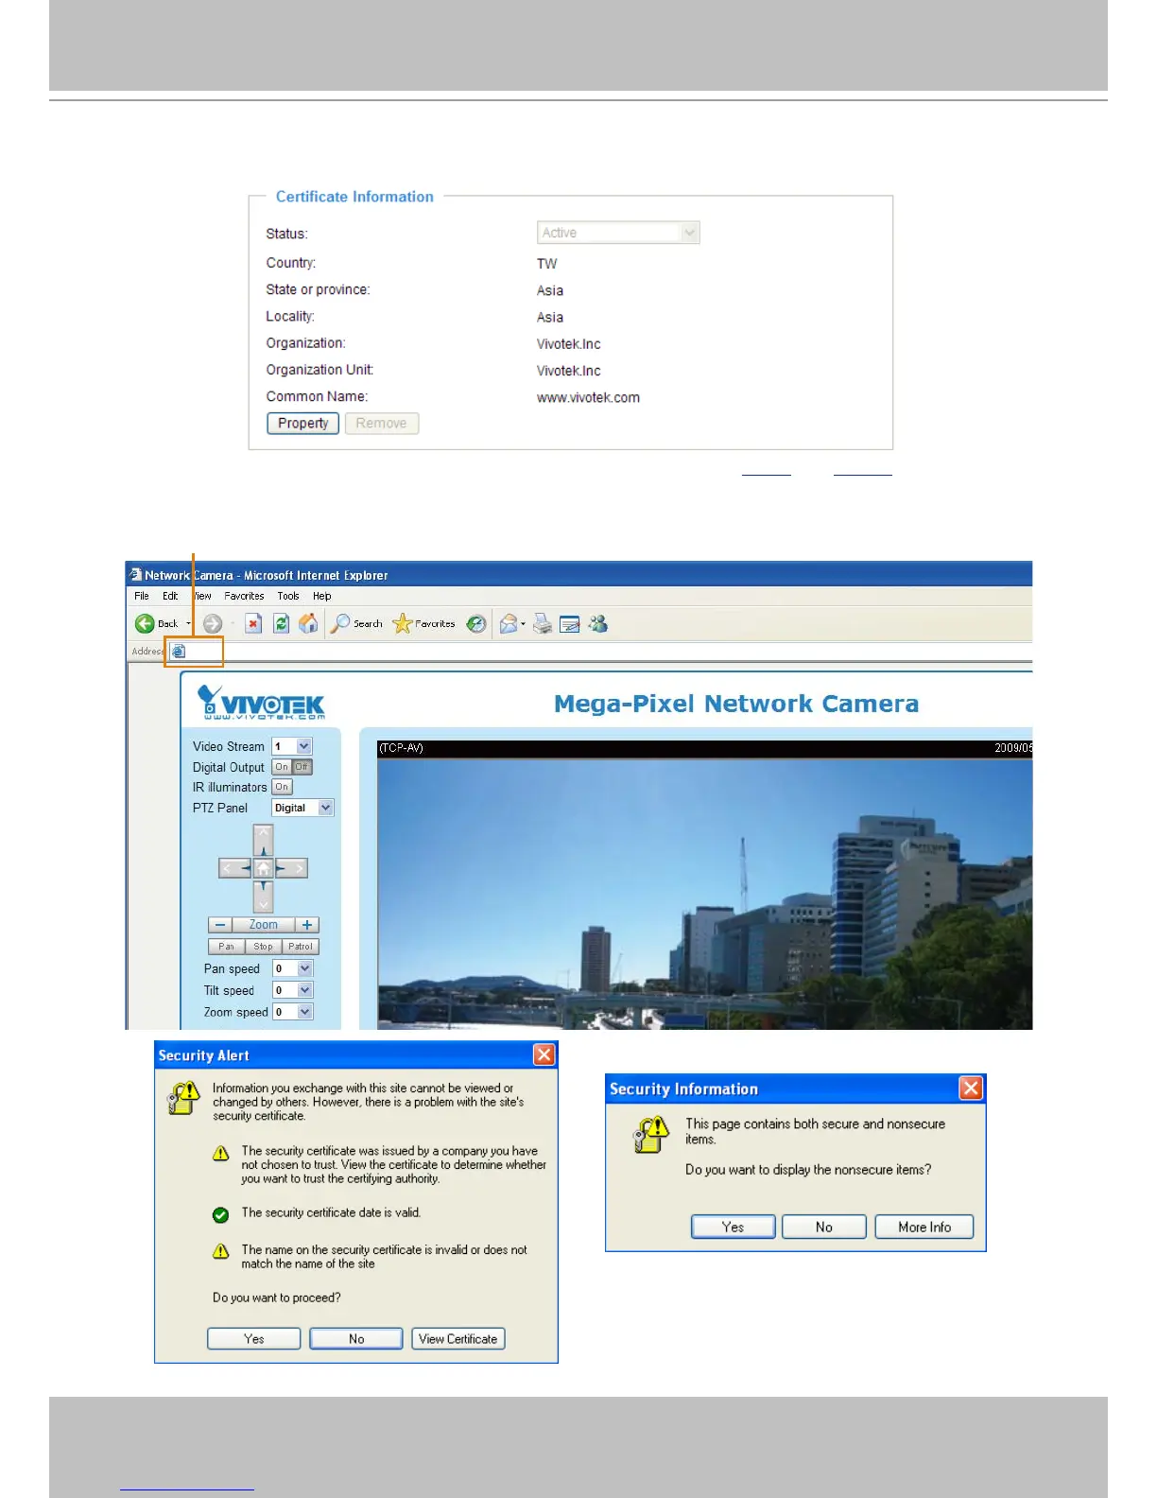Open the Favorites menu
Screen dimensions: 1157x1498
pyautogui.click(x=244, y=596)
